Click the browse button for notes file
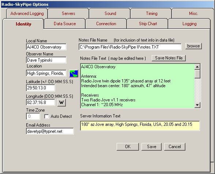215x174 pixels. tap(193, 46)
